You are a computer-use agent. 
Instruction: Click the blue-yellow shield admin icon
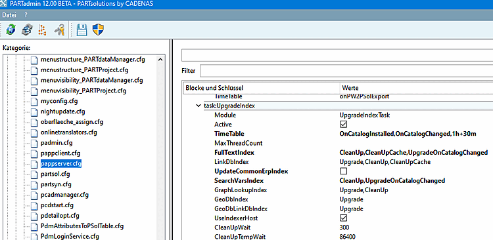pyautogui.click(x=99, y=30)
